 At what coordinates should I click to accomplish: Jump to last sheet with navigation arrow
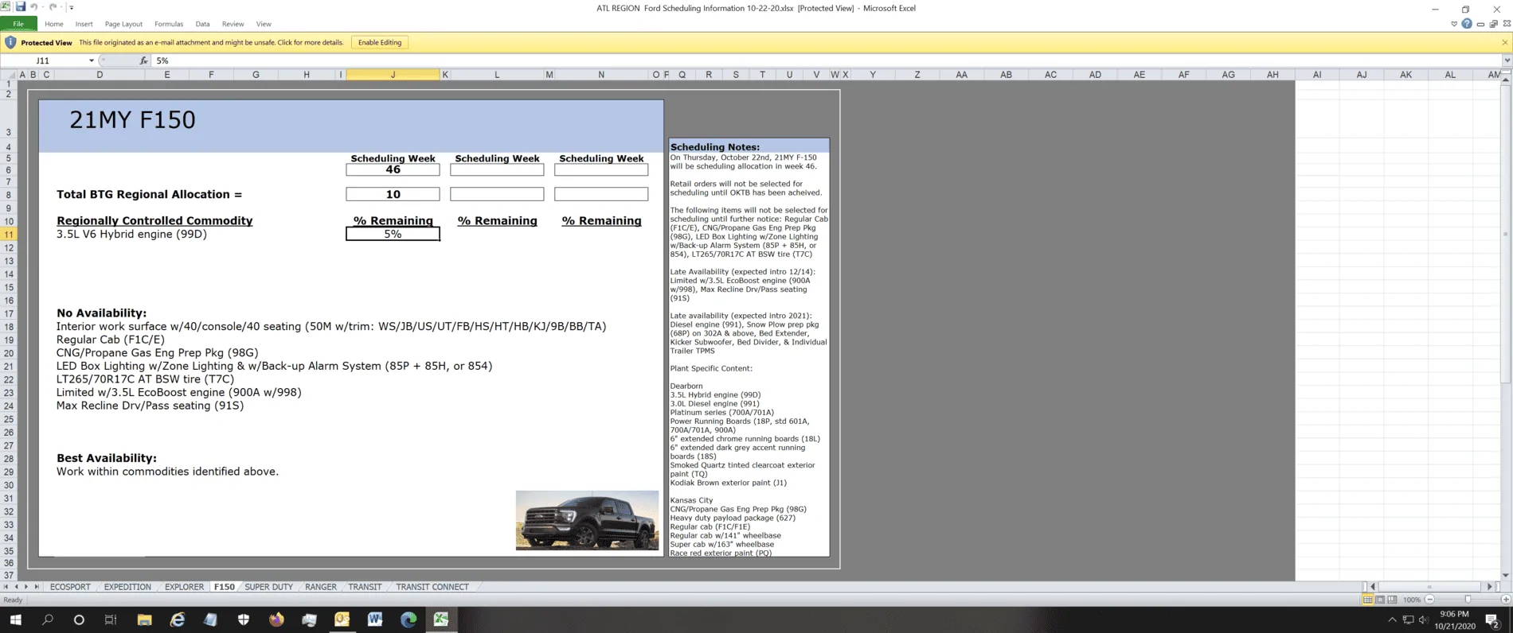37,587
